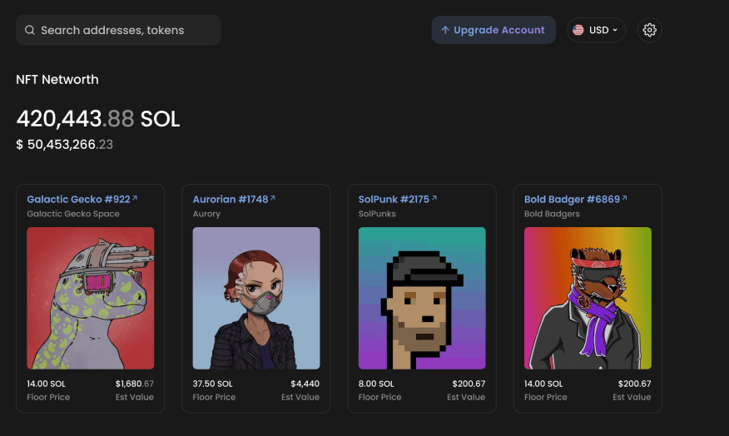Click the Aurory collection name

206,214
